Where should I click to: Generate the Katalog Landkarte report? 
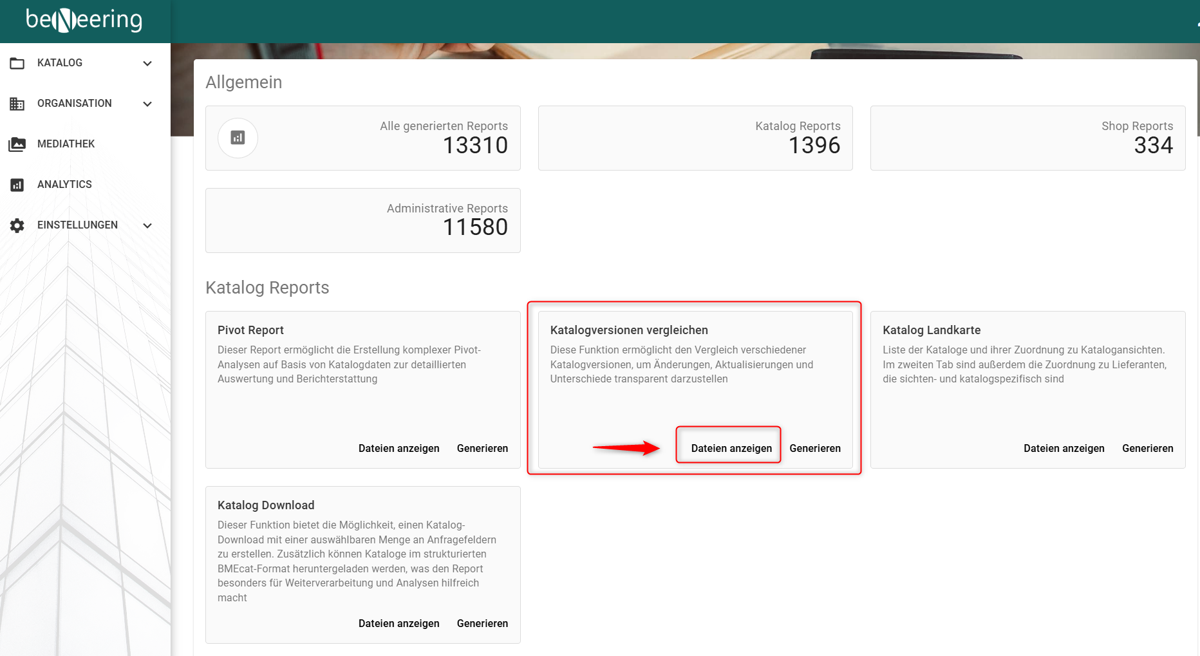1147,448
